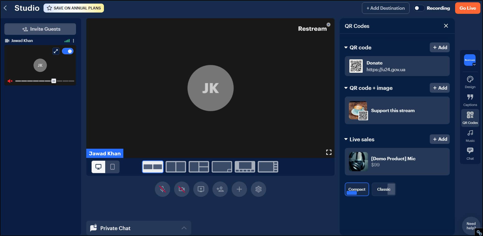The width and height of the screenshot is (483, 236).
Task: Click the microphone mute icon
Action: tap(162, 189)
